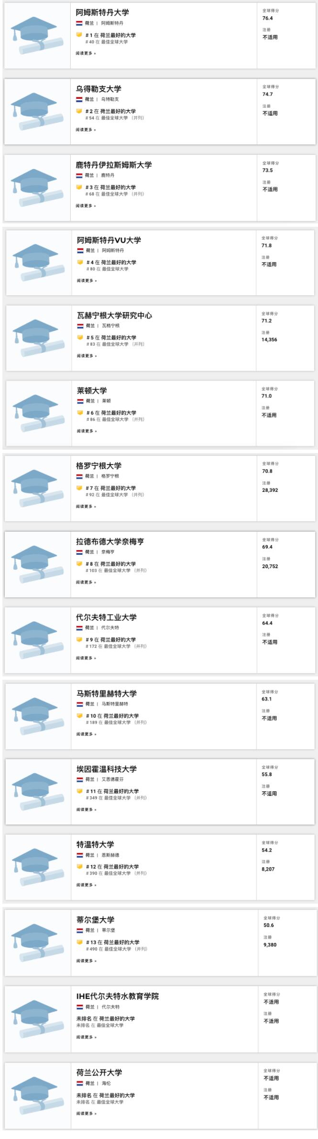Click the Netherlands flag icon under 特温特大学

(80, 855)
